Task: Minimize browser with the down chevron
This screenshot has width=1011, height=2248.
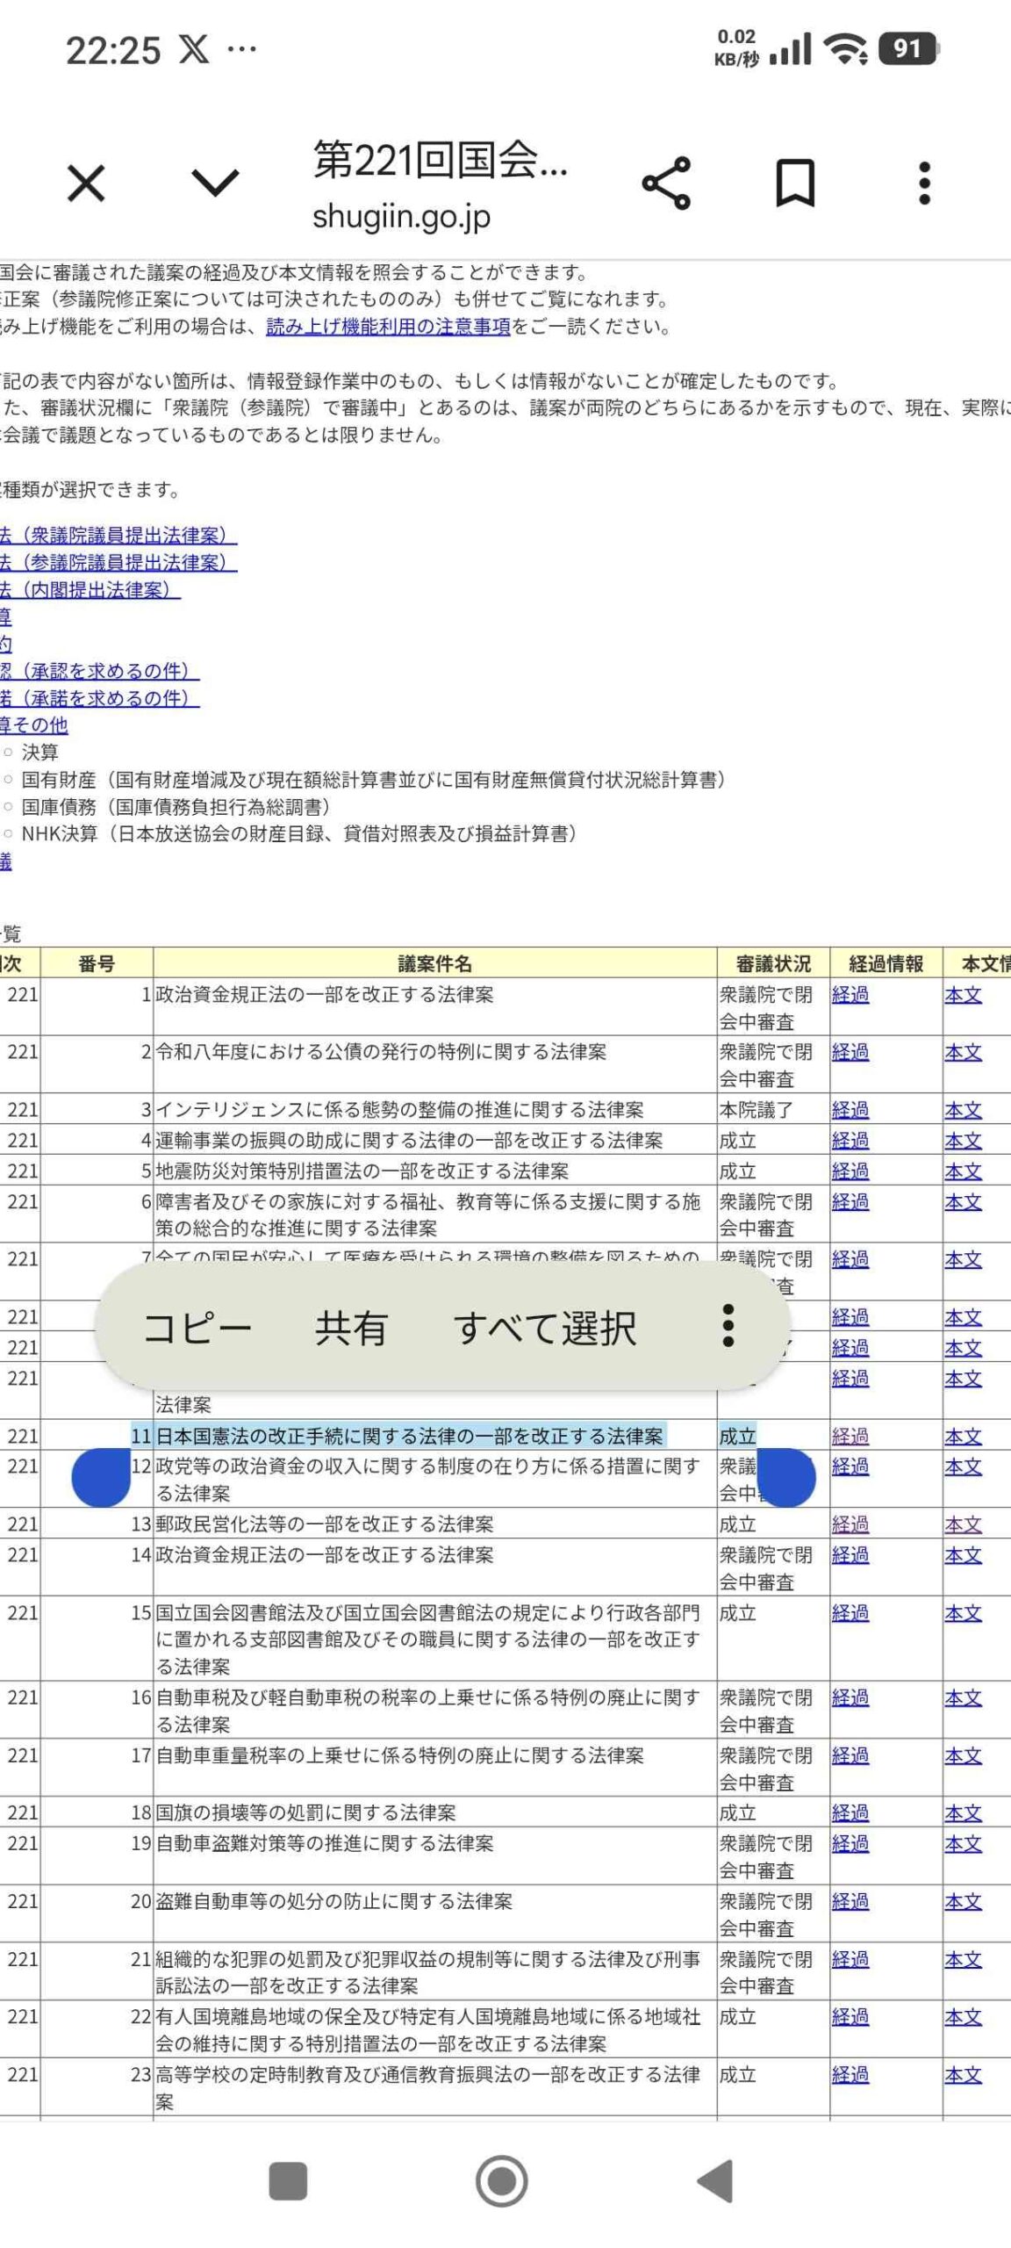Action: coord(215,184)
